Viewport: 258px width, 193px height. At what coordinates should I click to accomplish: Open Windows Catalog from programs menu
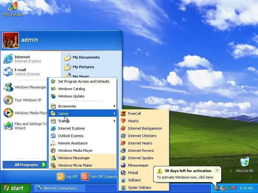(x=83, y=89)
